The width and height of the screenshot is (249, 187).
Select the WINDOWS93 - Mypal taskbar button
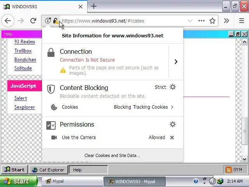coord(135,181)
